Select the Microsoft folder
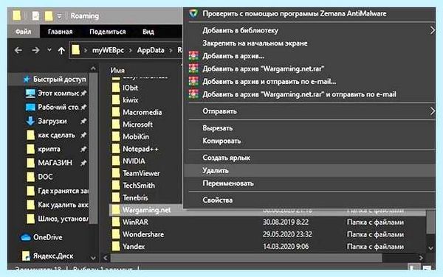This screenshot has width=443, height=277. point(137,125)
